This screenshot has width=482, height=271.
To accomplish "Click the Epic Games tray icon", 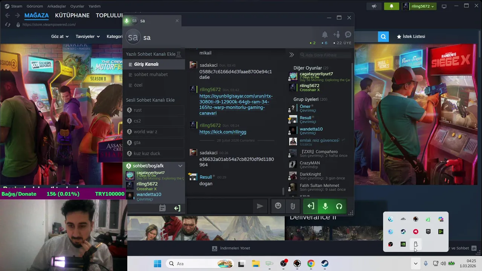I will click(x=428, y=231).
